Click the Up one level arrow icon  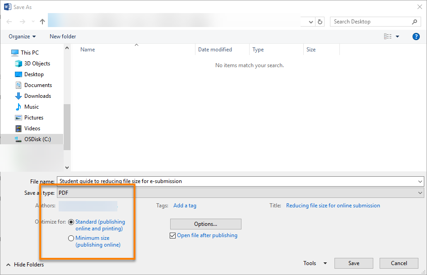click(x=42, y=22)
